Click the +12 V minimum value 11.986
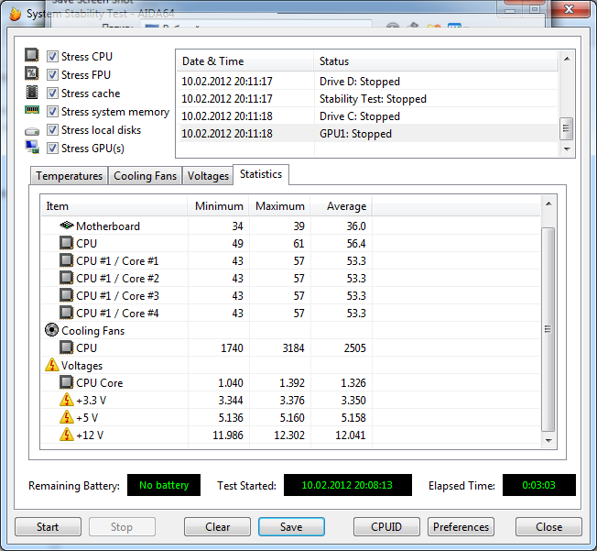Viewport: 597px width, 551px height. [228, 435]
